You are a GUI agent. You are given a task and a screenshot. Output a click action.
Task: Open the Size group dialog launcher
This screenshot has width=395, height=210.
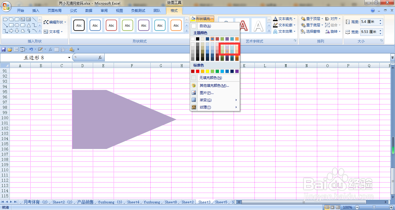point(382,41)
